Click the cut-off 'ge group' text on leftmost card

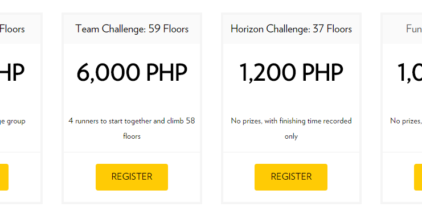point(13,122)
